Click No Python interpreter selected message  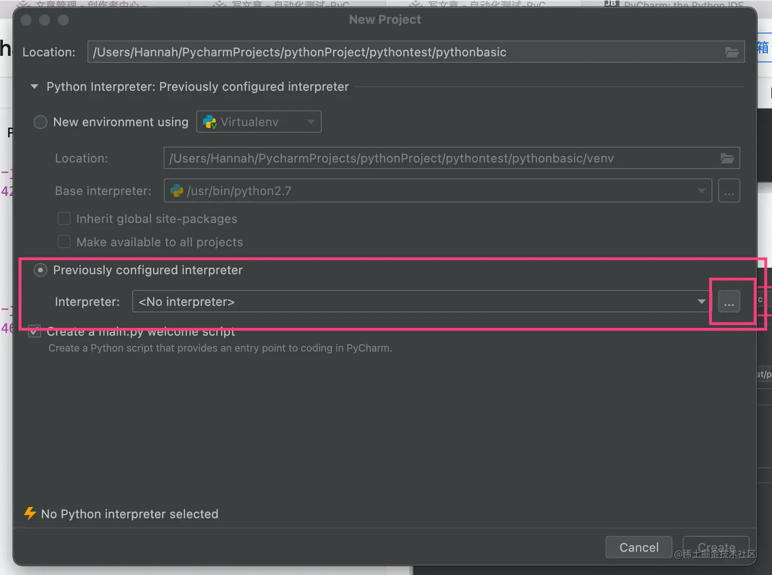(x=130, y=514)
